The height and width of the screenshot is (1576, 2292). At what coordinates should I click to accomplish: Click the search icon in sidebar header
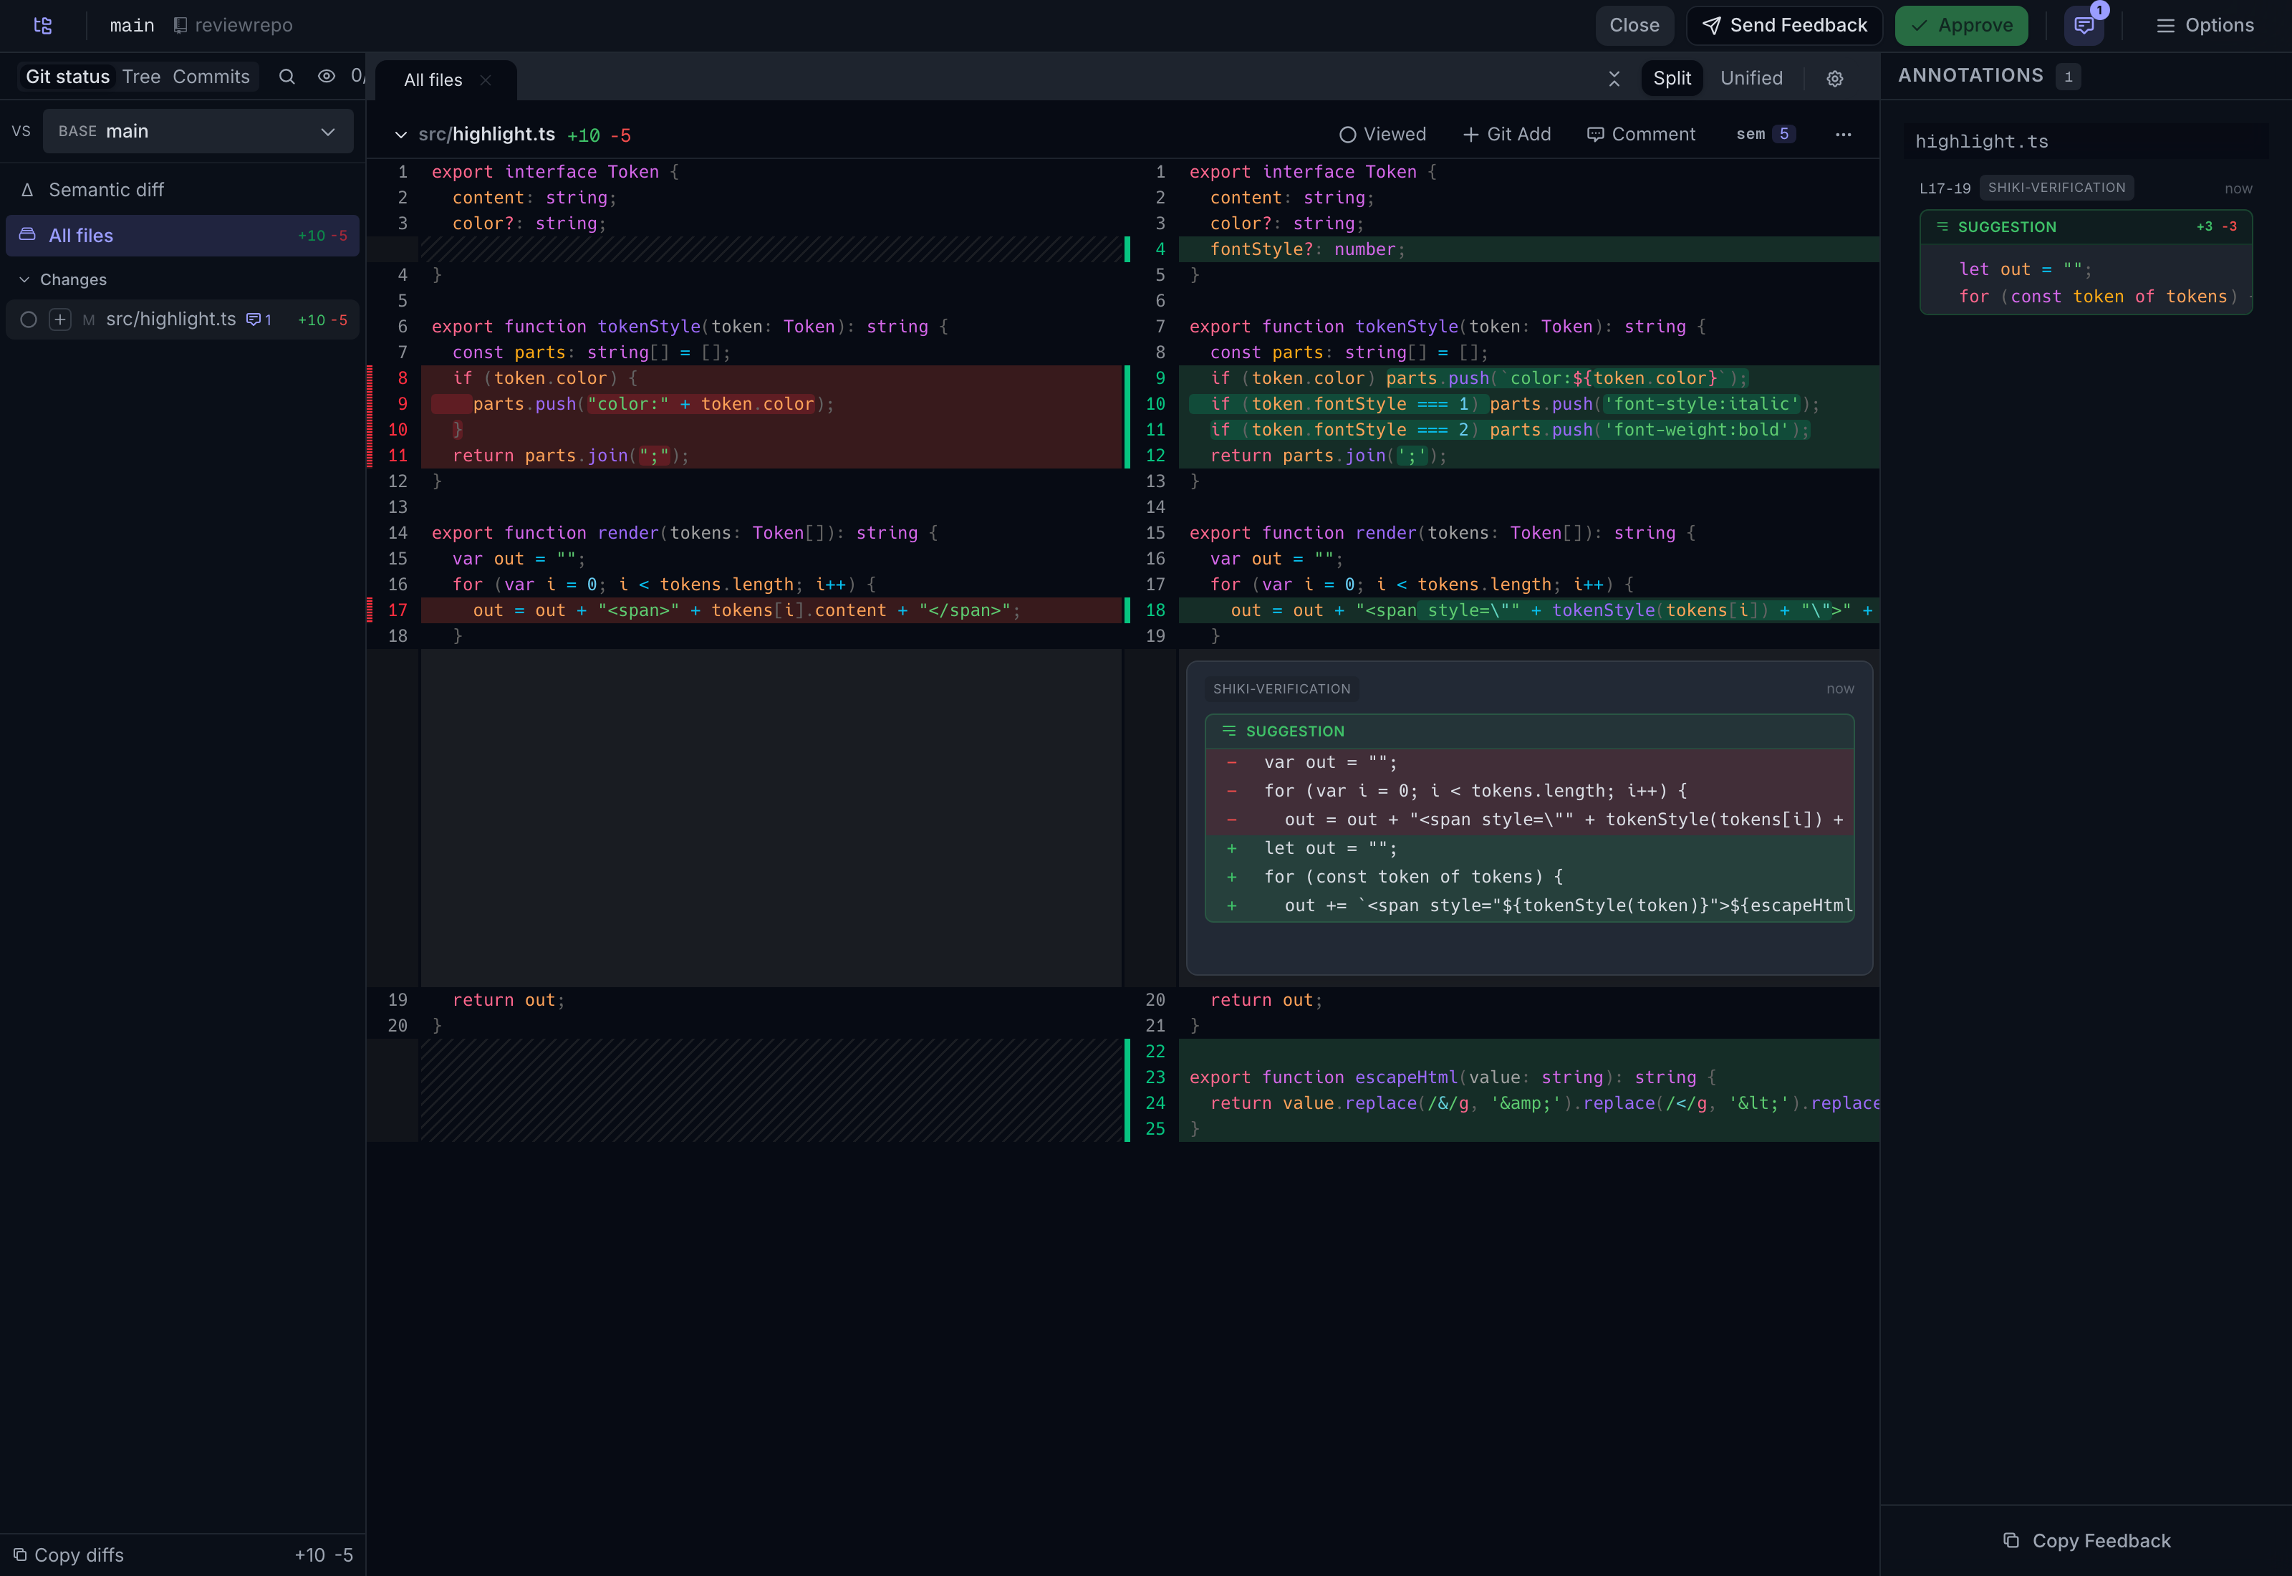point(287,77)
